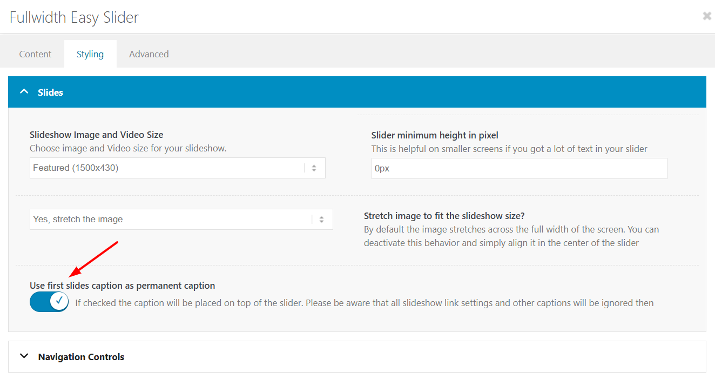
Task: Close the Fullwidth Easy Slider dialog
Action: [x=706, y=16]
